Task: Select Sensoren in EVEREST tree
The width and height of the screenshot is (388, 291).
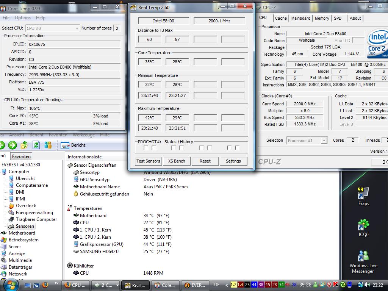Action: point(25,226)
